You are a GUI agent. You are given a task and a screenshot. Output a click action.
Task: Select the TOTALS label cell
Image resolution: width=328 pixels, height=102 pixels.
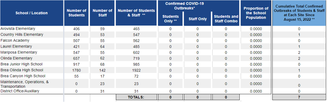tap(136, 97)
